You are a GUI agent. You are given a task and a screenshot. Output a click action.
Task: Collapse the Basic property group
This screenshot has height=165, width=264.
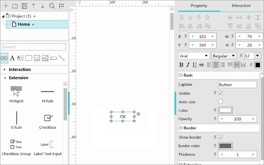181,75
